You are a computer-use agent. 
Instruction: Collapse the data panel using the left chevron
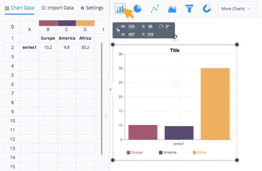[x=110, y=90]
